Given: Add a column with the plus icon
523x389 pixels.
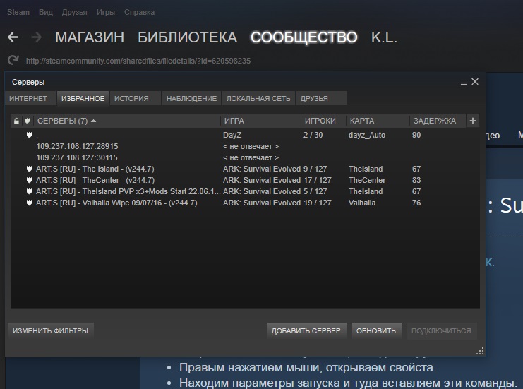Looking at the screenshot, I should point(473,121).
